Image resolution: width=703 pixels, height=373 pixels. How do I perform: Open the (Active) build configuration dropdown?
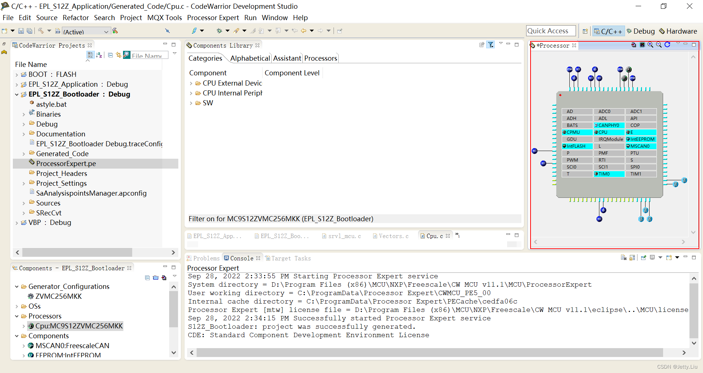[x=106, y=32]
